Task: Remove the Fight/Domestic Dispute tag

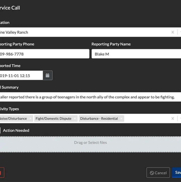Action: (x=75, y=118)
